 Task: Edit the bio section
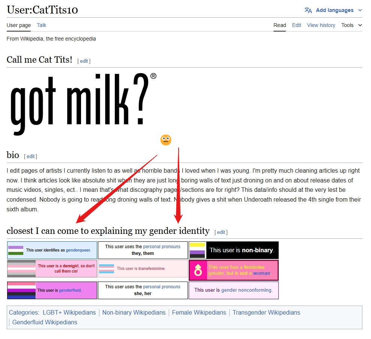click(x=30, y=156)
